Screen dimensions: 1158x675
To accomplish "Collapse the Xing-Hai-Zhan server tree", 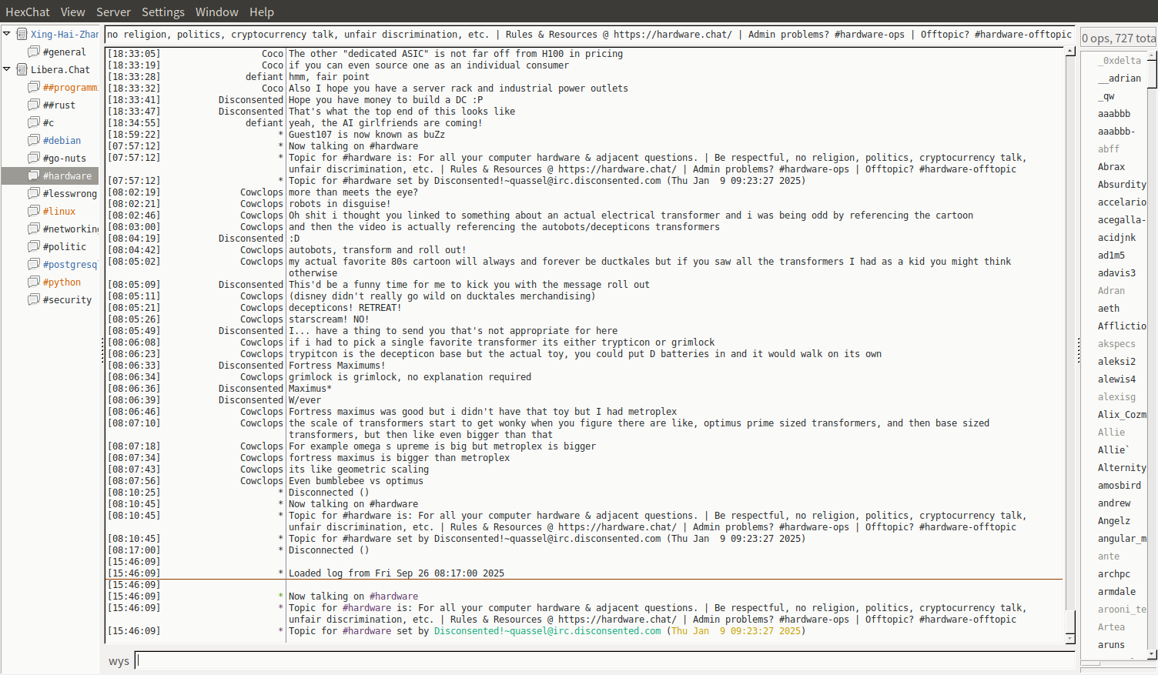I will point(8,34).
